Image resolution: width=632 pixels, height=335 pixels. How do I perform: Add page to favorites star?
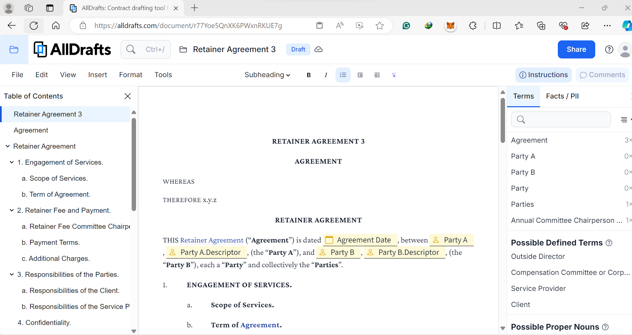(x=379, y=26)
